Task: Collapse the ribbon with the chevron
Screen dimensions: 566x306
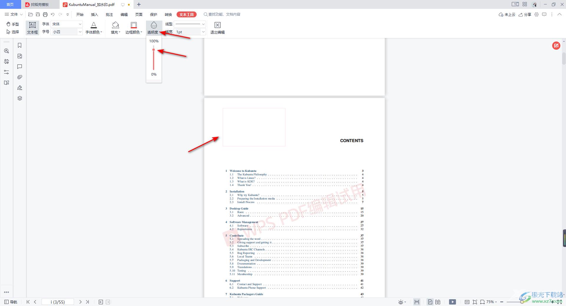Action: pos(560,14)
